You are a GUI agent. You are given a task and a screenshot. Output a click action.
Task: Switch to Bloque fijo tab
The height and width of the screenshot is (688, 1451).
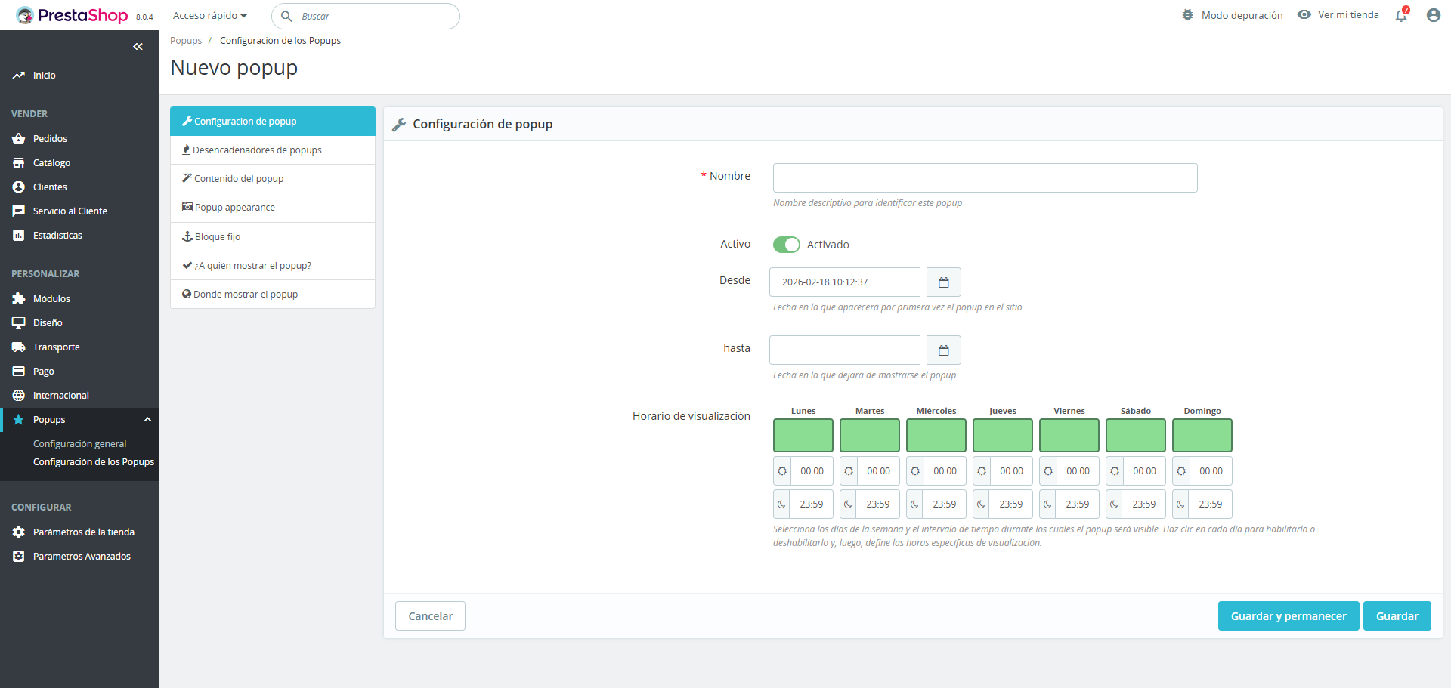pyautogui.click(x=273, y=237)
